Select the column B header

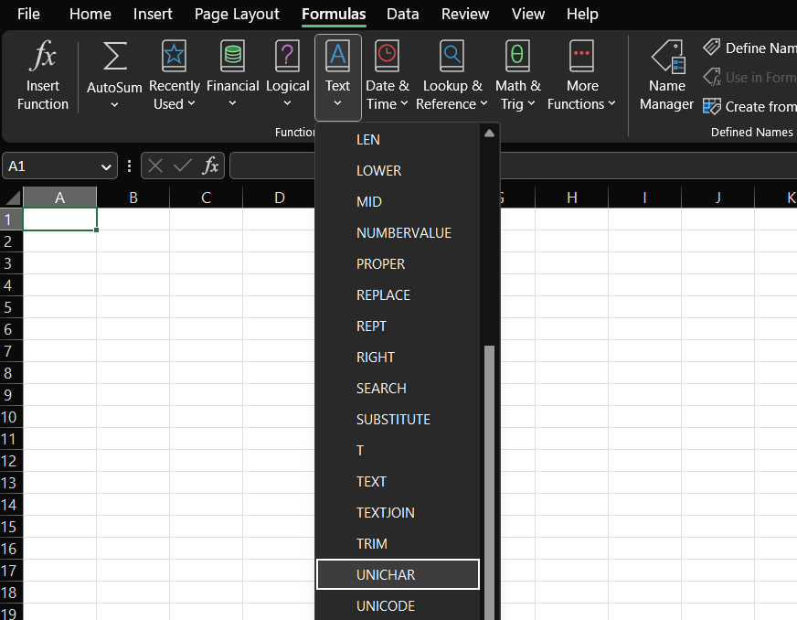click(x=133, y=197)
